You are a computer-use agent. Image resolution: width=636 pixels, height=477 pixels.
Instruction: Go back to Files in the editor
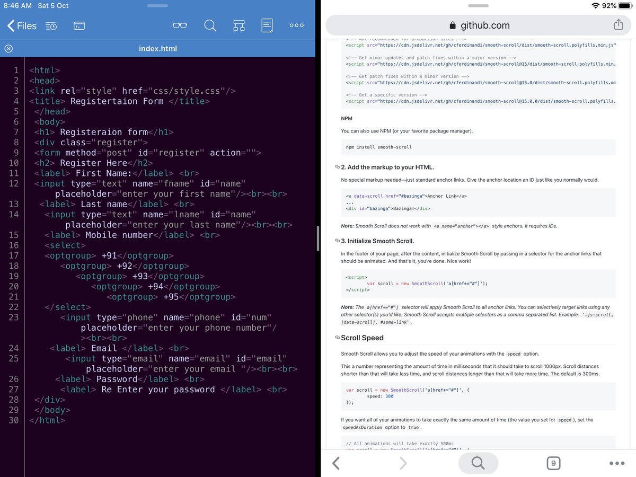22,25
